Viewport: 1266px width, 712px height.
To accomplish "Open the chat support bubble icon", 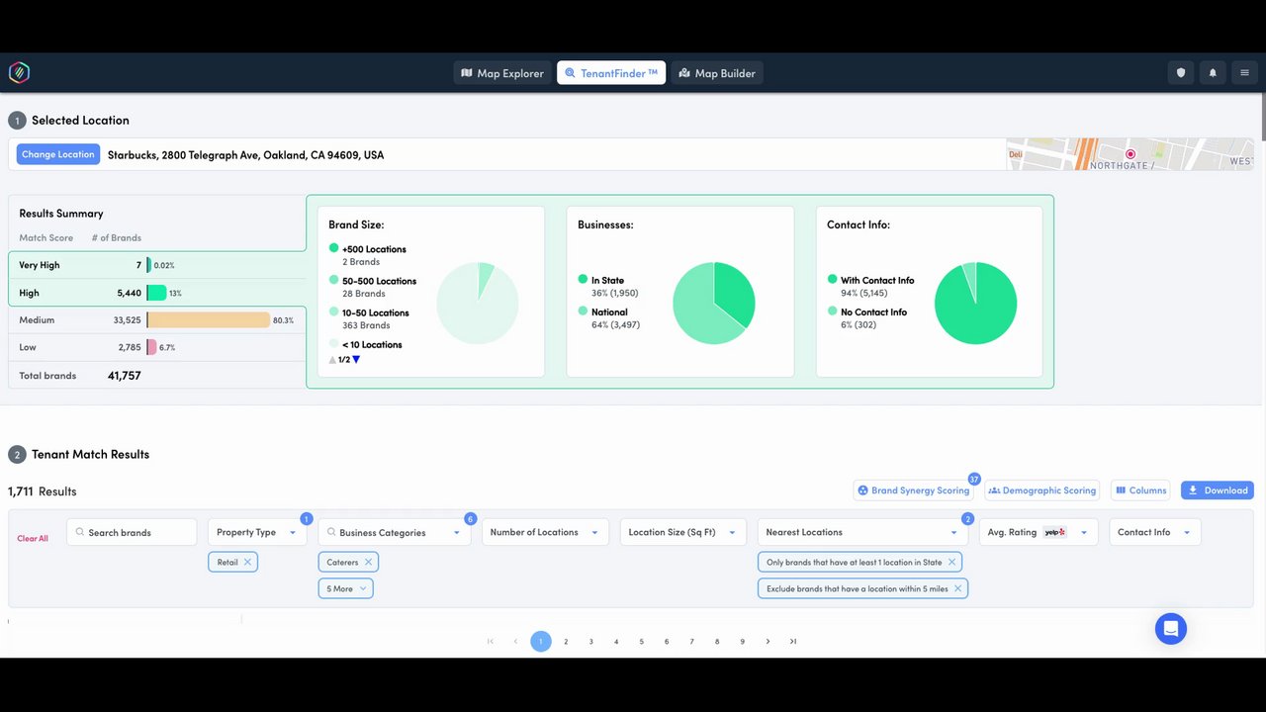I will [1171, 628].
